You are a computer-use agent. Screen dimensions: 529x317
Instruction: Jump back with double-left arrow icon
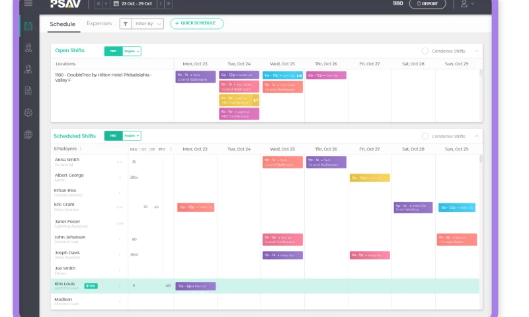point(99,4)
